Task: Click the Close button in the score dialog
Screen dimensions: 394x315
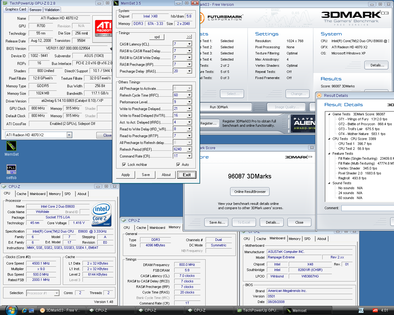Action: coord(299,222)
